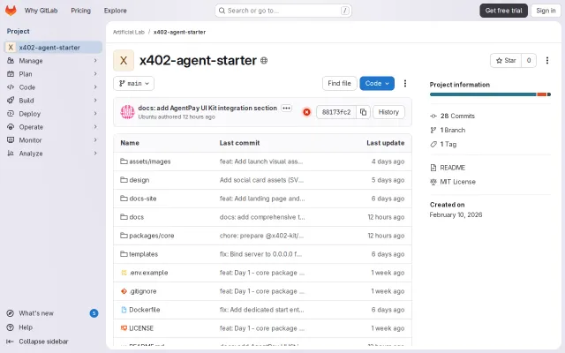This screenshot has width=565, height=353.
Task: Click the project avatar X tile
Action: coord(124,61)
